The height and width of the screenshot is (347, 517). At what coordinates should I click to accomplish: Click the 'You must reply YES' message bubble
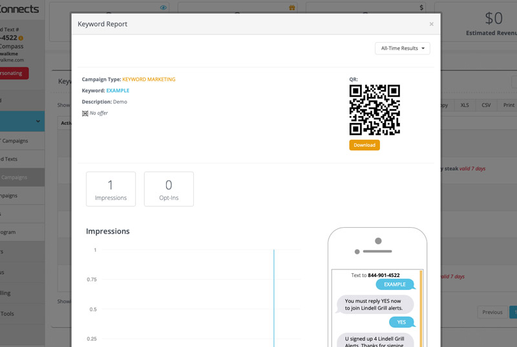[x=374, y=304]
